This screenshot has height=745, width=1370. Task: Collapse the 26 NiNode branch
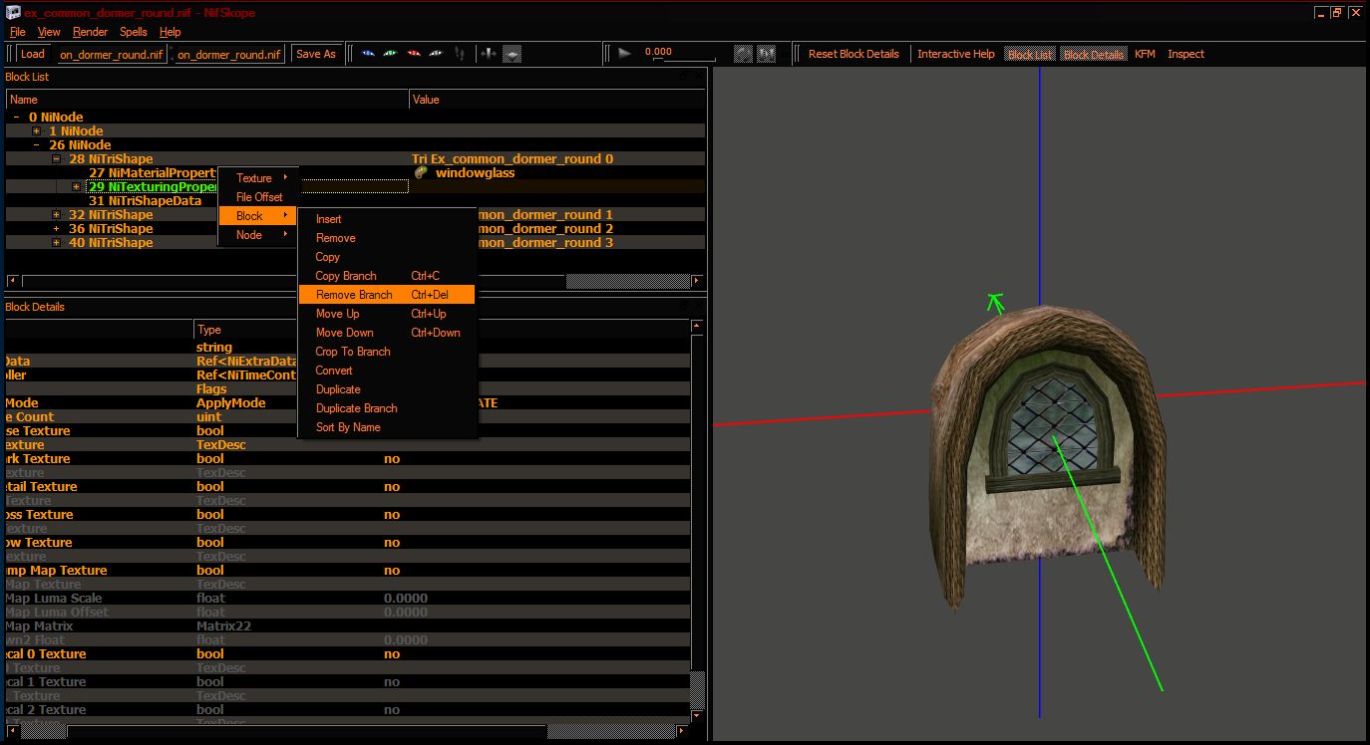tap(36, 144)
